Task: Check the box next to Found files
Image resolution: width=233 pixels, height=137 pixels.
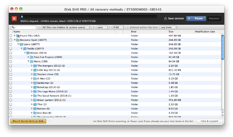Action: [x=11, y=36]
